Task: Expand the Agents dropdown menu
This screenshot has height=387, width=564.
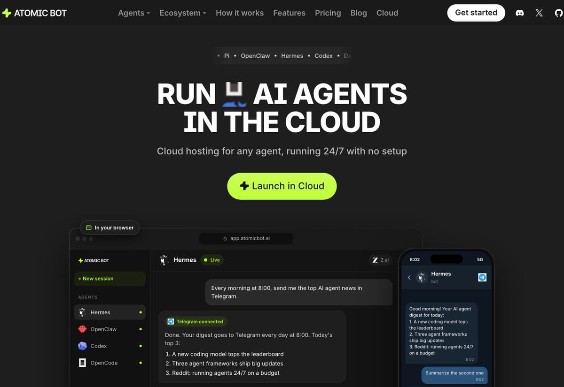Action: pyautogui.click(x=134, y=13)
